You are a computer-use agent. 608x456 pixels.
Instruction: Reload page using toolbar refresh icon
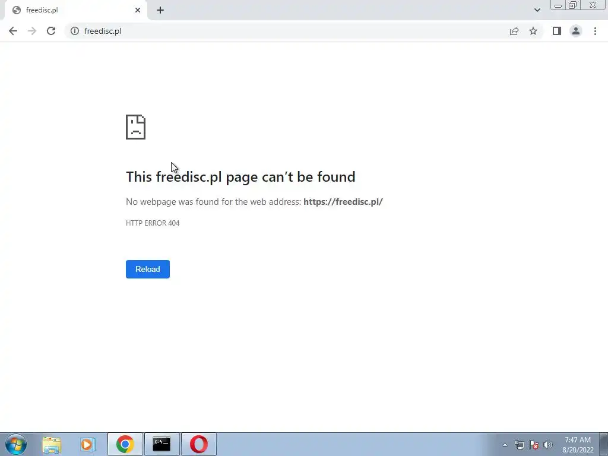(51, 31)
